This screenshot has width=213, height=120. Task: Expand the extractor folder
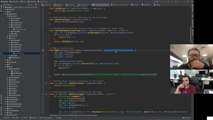click(7, 36)
